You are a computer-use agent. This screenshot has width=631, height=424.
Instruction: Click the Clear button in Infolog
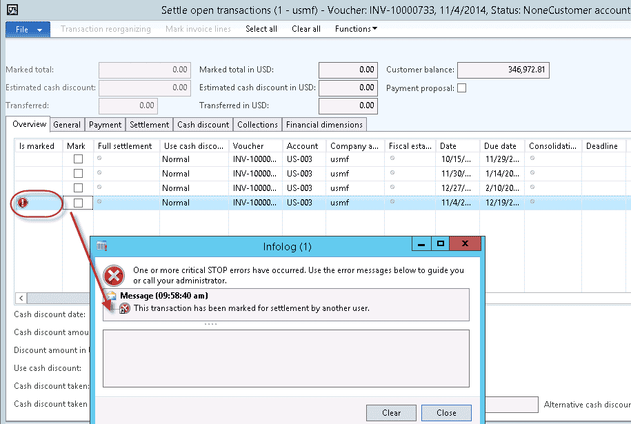(391, 413)
